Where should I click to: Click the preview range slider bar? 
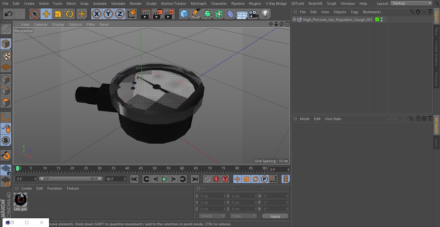(71, 179)
